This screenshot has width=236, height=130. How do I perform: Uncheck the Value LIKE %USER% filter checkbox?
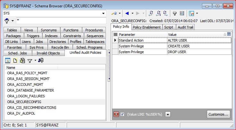pyautogui.click(x=122, y=114)
